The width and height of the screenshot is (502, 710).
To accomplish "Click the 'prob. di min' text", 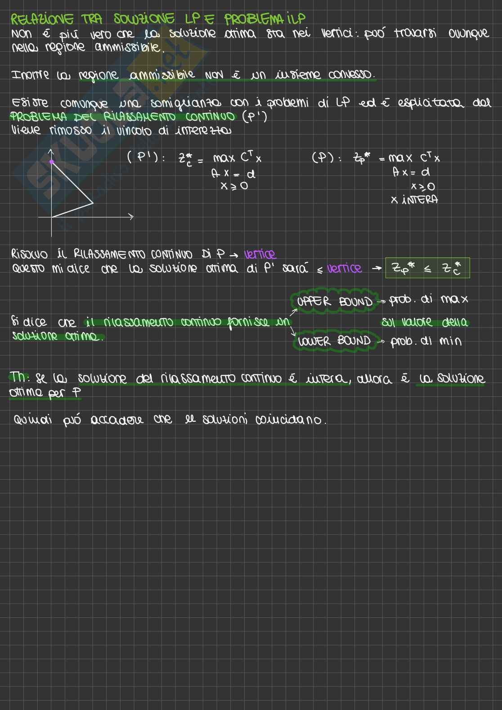I will click(426, 342).
